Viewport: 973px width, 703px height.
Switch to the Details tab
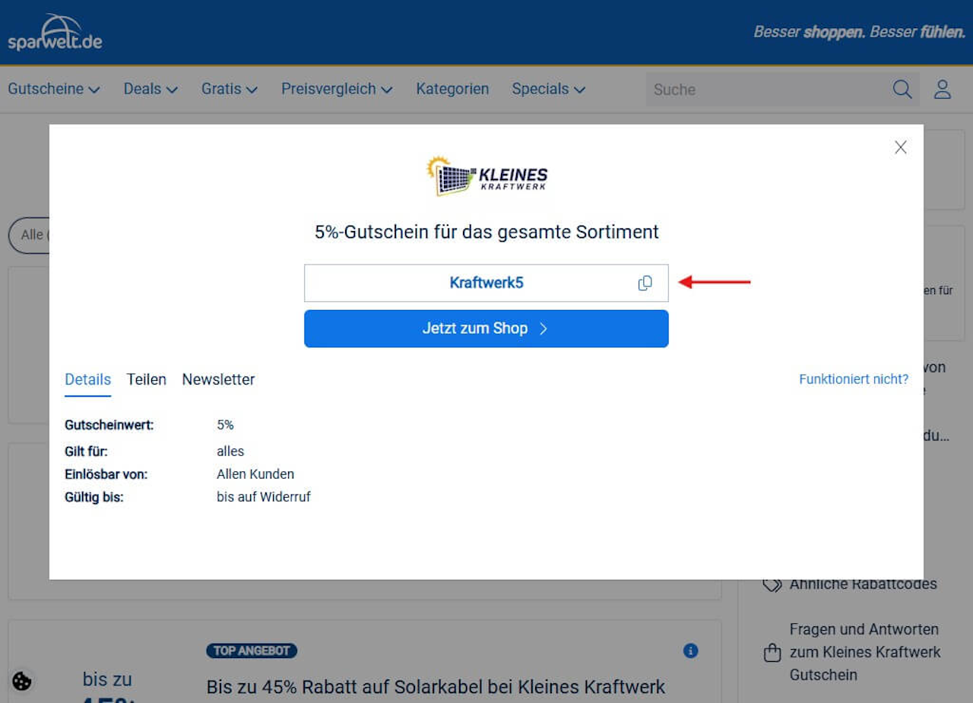pos(88,379)
